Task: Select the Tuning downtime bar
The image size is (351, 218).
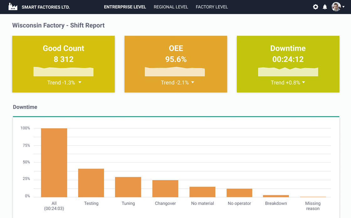Action: coord(128,187)
